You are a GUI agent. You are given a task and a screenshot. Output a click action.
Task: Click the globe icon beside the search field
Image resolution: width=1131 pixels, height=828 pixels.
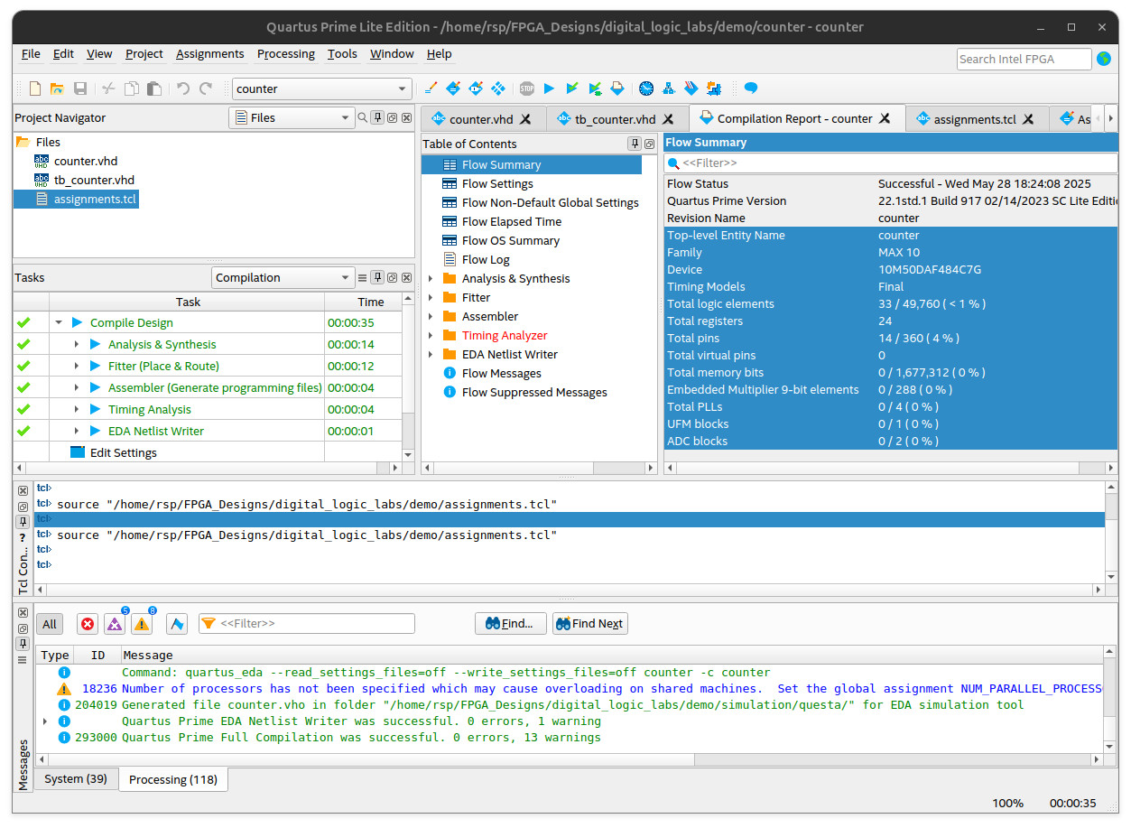point(1104,59)
